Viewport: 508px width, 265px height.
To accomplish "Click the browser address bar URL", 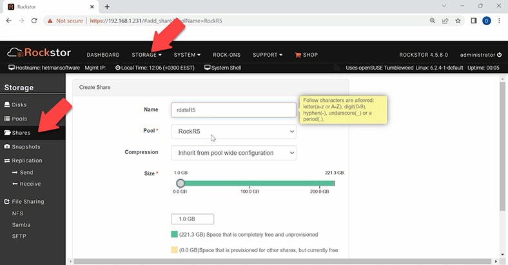I will point(156,21).
